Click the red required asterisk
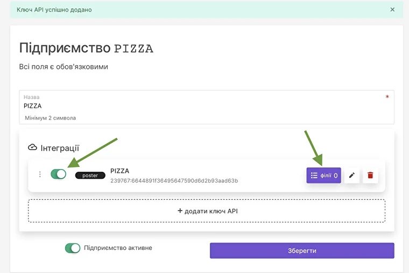The image size is (409, 273). tap(387, 97)
